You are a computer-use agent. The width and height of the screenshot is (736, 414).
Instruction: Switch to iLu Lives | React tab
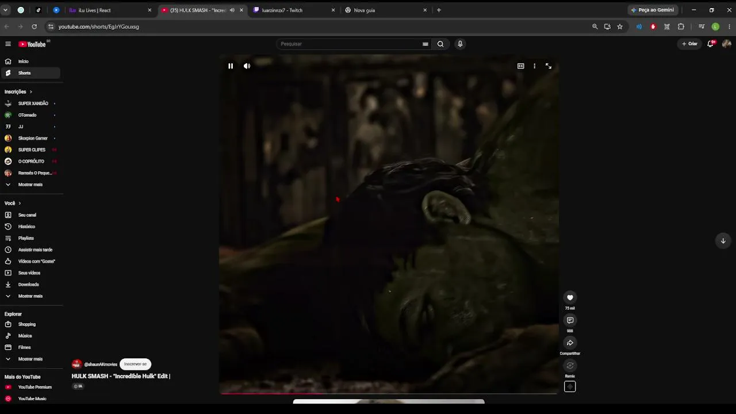109,10
